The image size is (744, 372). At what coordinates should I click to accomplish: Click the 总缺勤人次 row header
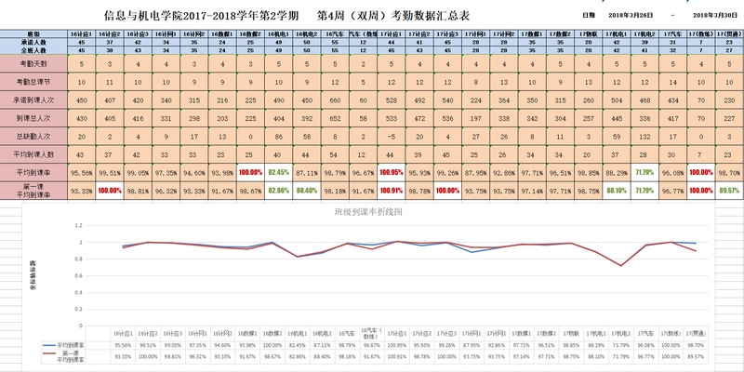pyautogui.click(x=34, y=137)
